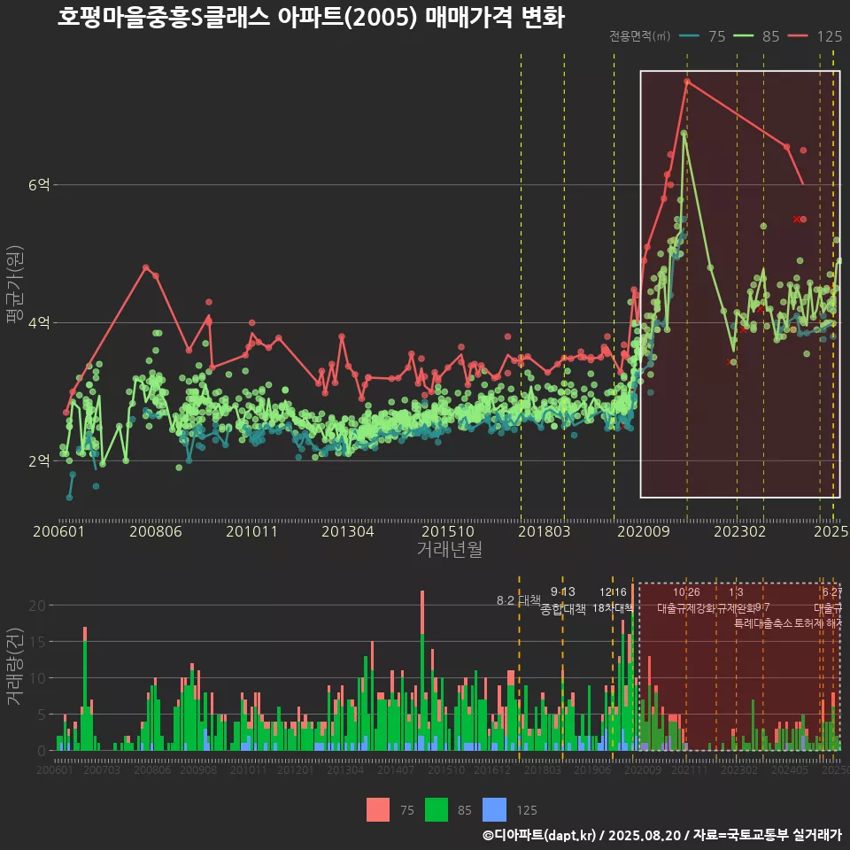850x850 pixels.
Task: Click the 8·2 대책 policy annotation
Action: point(519,600)
